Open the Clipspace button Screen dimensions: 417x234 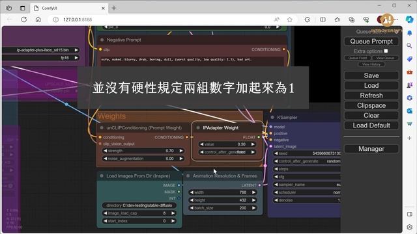click(371, 105)
